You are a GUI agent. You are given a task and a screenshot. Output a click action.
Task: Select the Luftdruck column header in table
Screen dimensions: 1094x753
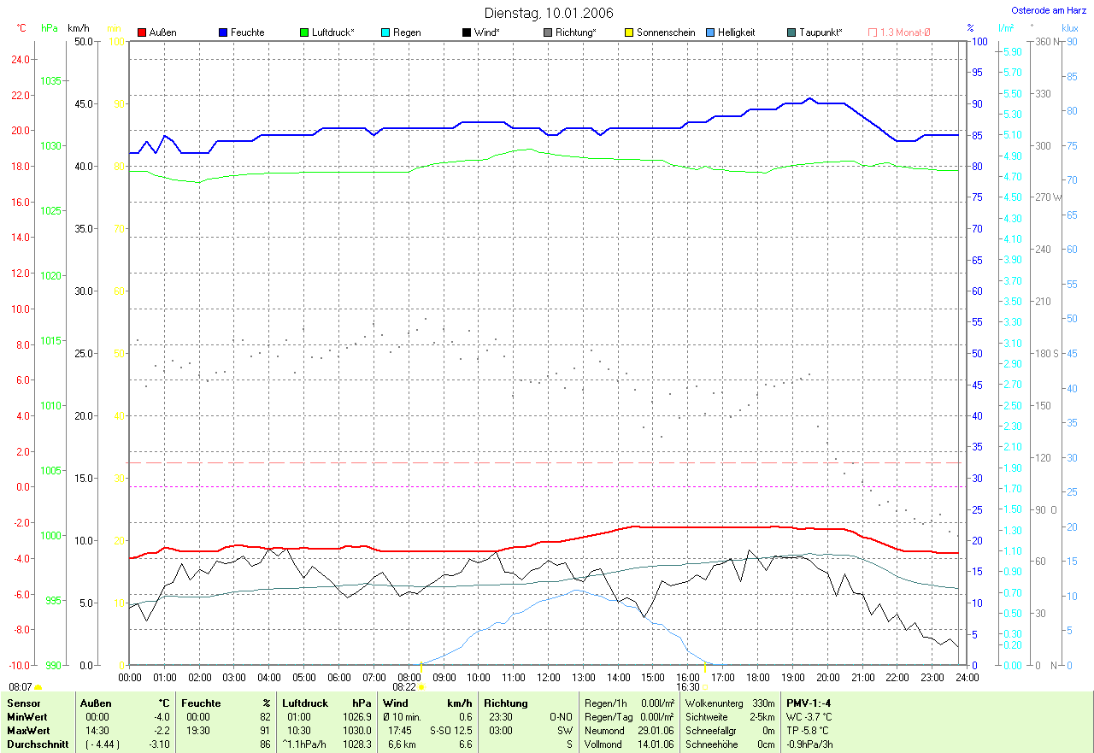coord(305,703)
